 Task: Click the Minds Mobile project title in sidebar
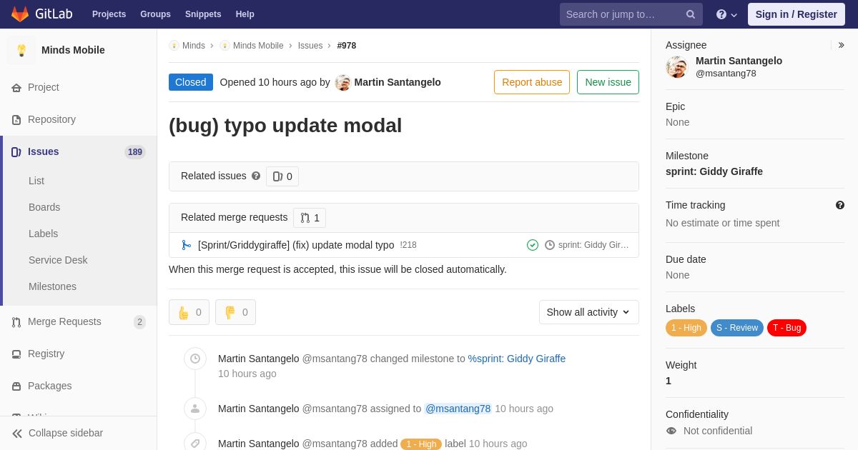[x=73, y=50]
